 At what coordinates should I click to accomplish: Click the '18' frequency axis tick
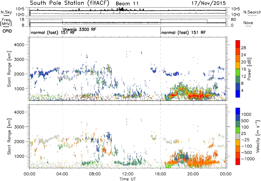point(22,20)
